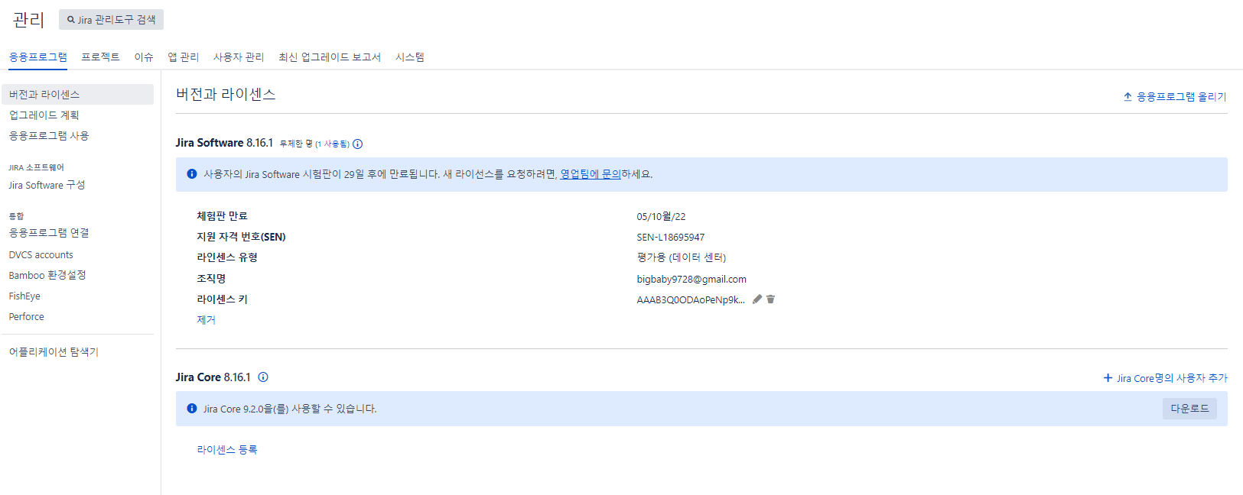Click the 라인센스 유형 label
The image size is (1243, 495).
point(227,257)
